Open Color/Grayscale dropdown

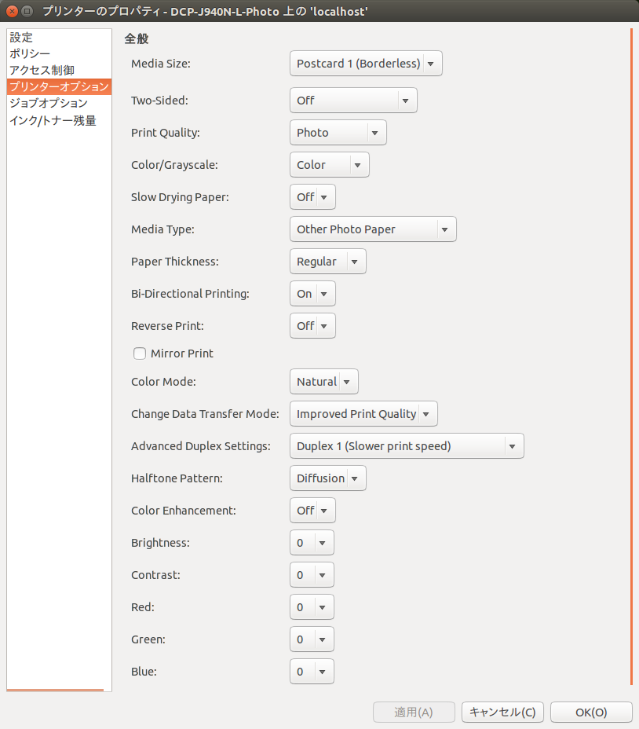coord(330,165)
